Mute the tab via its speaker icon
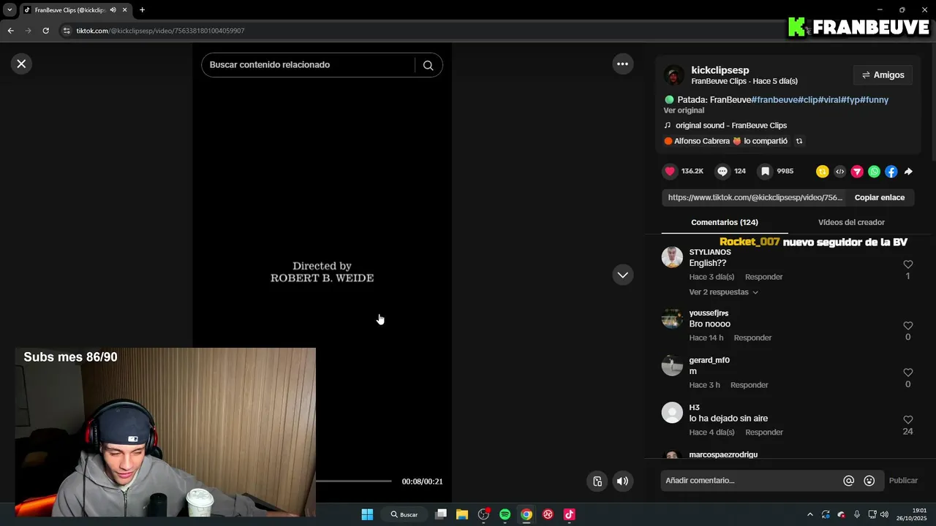Screen dimensions: 936x526 coord(113,10)
